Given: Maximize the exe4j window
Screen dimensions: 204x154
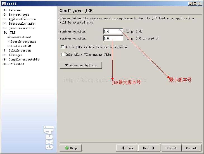Looking at the screenshot, I should 195,4.
